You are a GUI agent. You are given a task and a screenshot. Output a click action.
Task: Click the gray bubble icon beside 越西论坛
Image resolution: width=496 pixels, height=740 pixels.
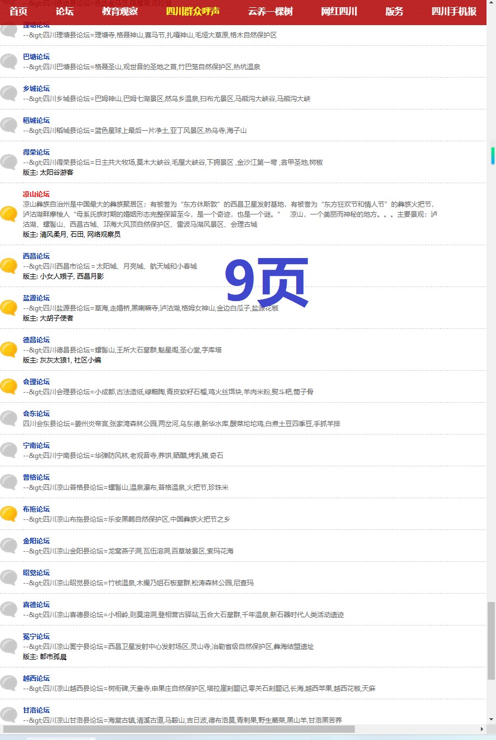(9, 683)
